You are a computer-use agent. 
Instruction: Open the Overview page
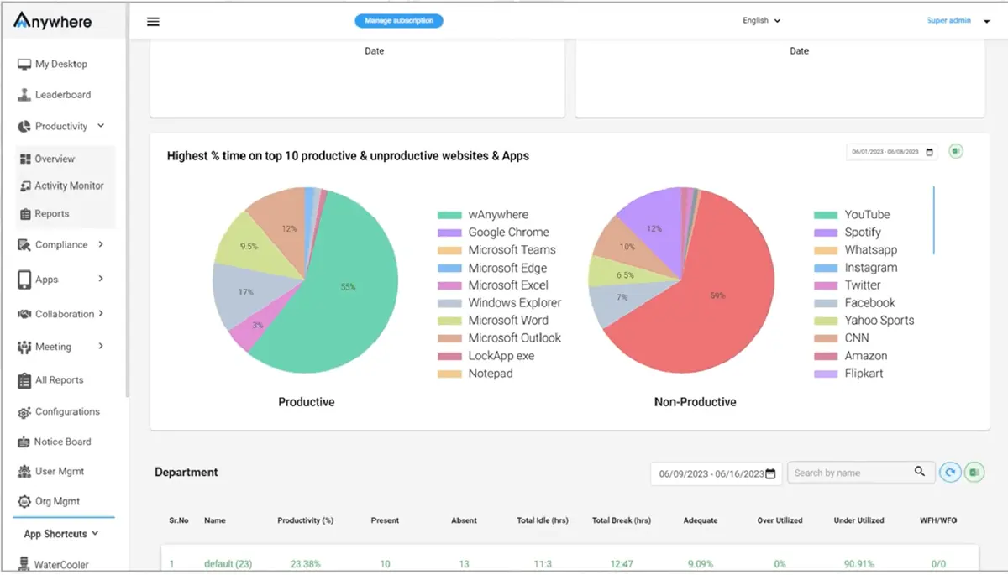[x=55, y=159]
